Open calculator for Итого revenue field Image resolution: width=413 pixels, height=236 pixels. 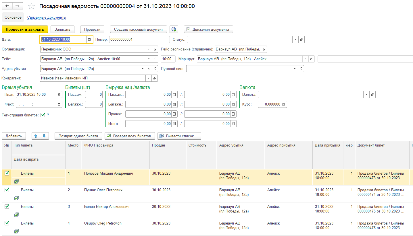click(174, 124)
